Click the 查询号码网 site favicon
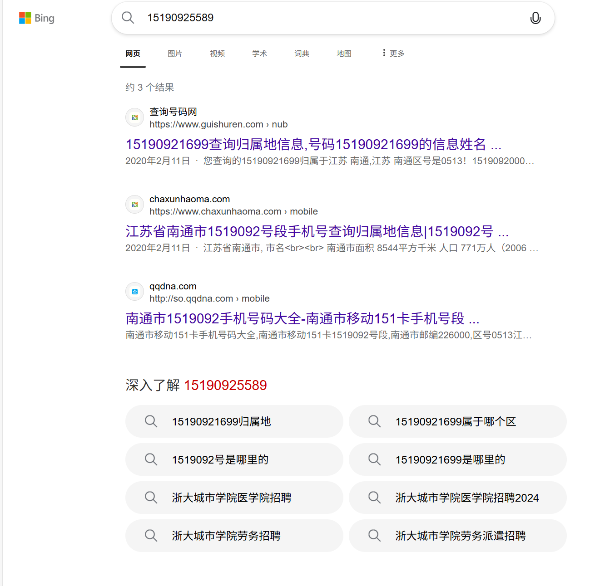Image resolution: width=595 pixels, height=586 pixels. click(x=135, y=117)
